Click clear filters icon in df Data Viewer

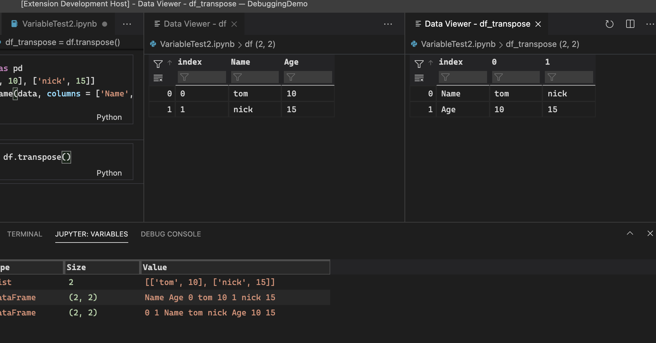(x=158, y=78)
